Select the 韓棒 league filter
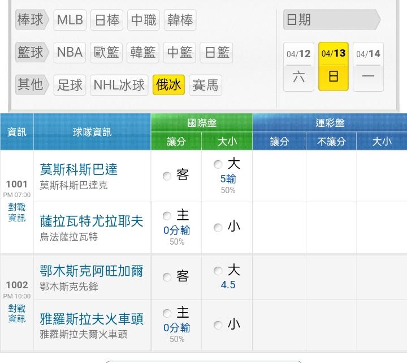The image size is (407, 363). (180, 20)
